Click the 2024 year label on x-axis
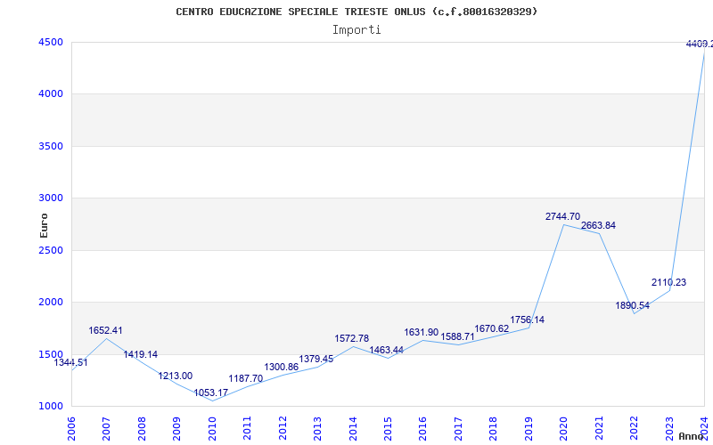 click(x=703, y=427)
